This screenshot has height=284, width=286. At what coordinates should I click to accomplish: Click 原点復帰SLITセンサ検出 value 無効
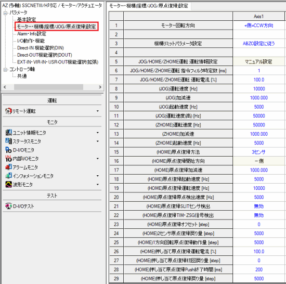[x=258, y=206]
